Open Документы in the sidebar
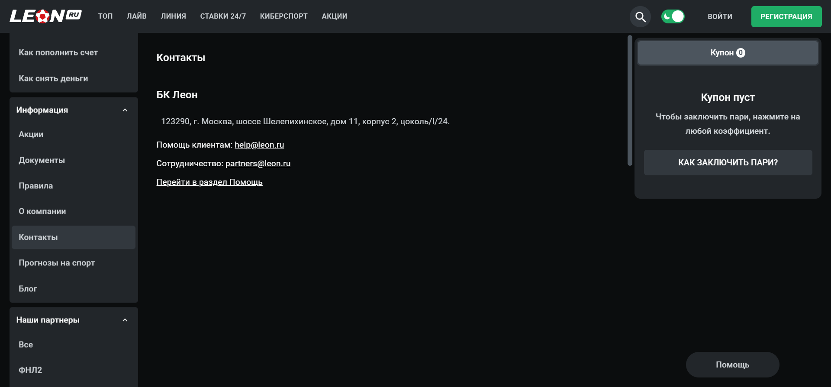 74,160
